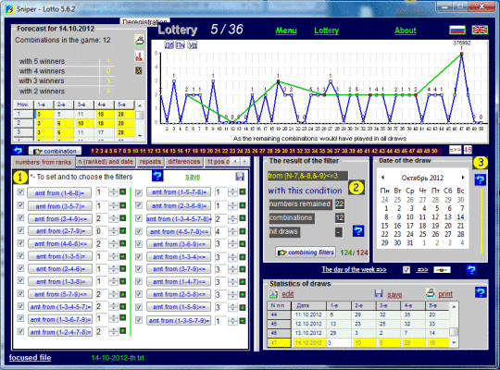Click the blue undo arrow icon beside combination
Image resolution: width=500 pixels, height=370 pixels.
click(x=19, y=151)
